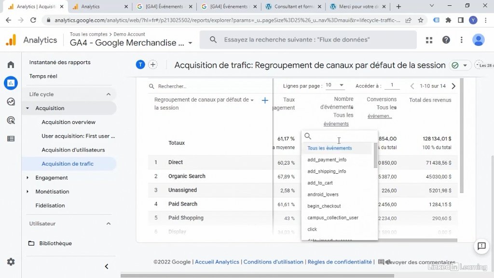
Task: Open the Configure icon in left rail
Action: pyautogui.click(x=11, y=139)
